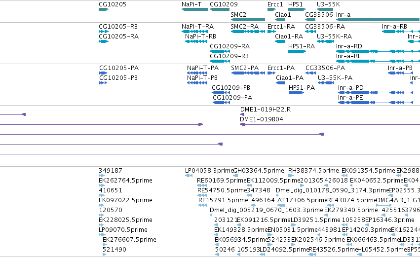420x257 pixels.
Task: Select the NaPi-T-PB protein glyph
Action: pyautogui.click(x=197, y=83)
